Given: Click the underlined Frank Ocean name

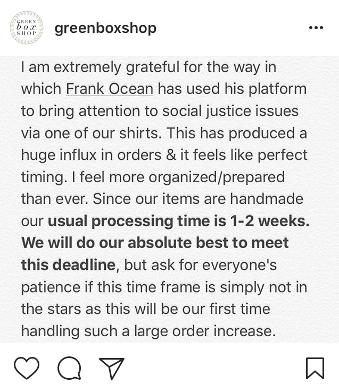Looking at the screenshot, I should coord(109,89).
